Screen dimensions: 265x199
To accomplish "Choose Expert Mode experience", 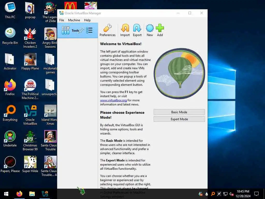I will tap(179, 119).
